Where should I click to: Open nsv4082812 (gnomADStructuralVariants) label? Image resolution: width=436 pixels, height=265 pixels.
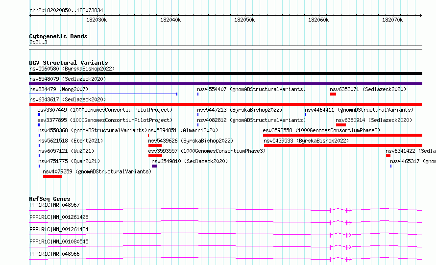(x=251, y=120)
